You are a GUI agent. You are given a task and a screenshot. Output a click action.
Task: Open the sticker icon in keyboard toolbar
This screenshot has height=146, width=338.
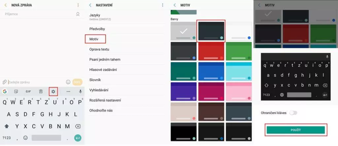click(x=16, y=92)
